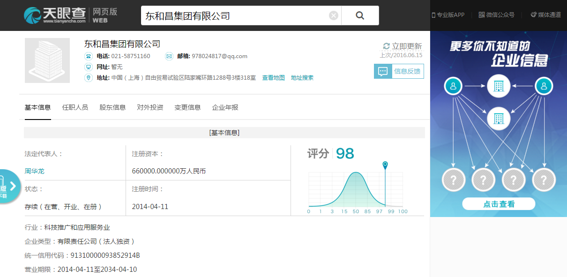This screenshot has height=277, width=567.
Task: Switch to the 任职人员 tab
Action: coord(75,107)
